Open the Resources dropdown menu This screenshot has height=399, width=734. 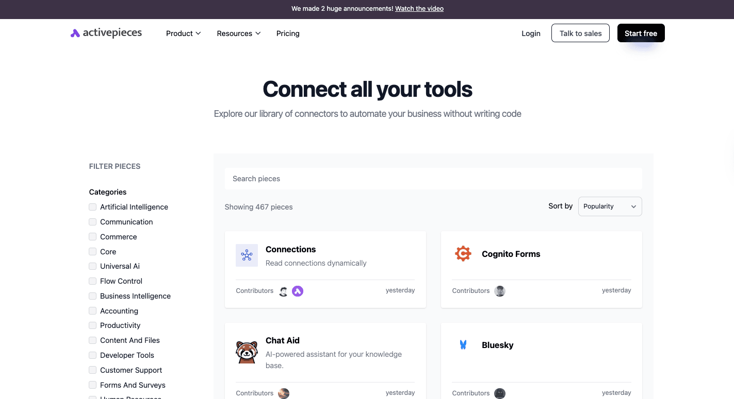(238, 33)
